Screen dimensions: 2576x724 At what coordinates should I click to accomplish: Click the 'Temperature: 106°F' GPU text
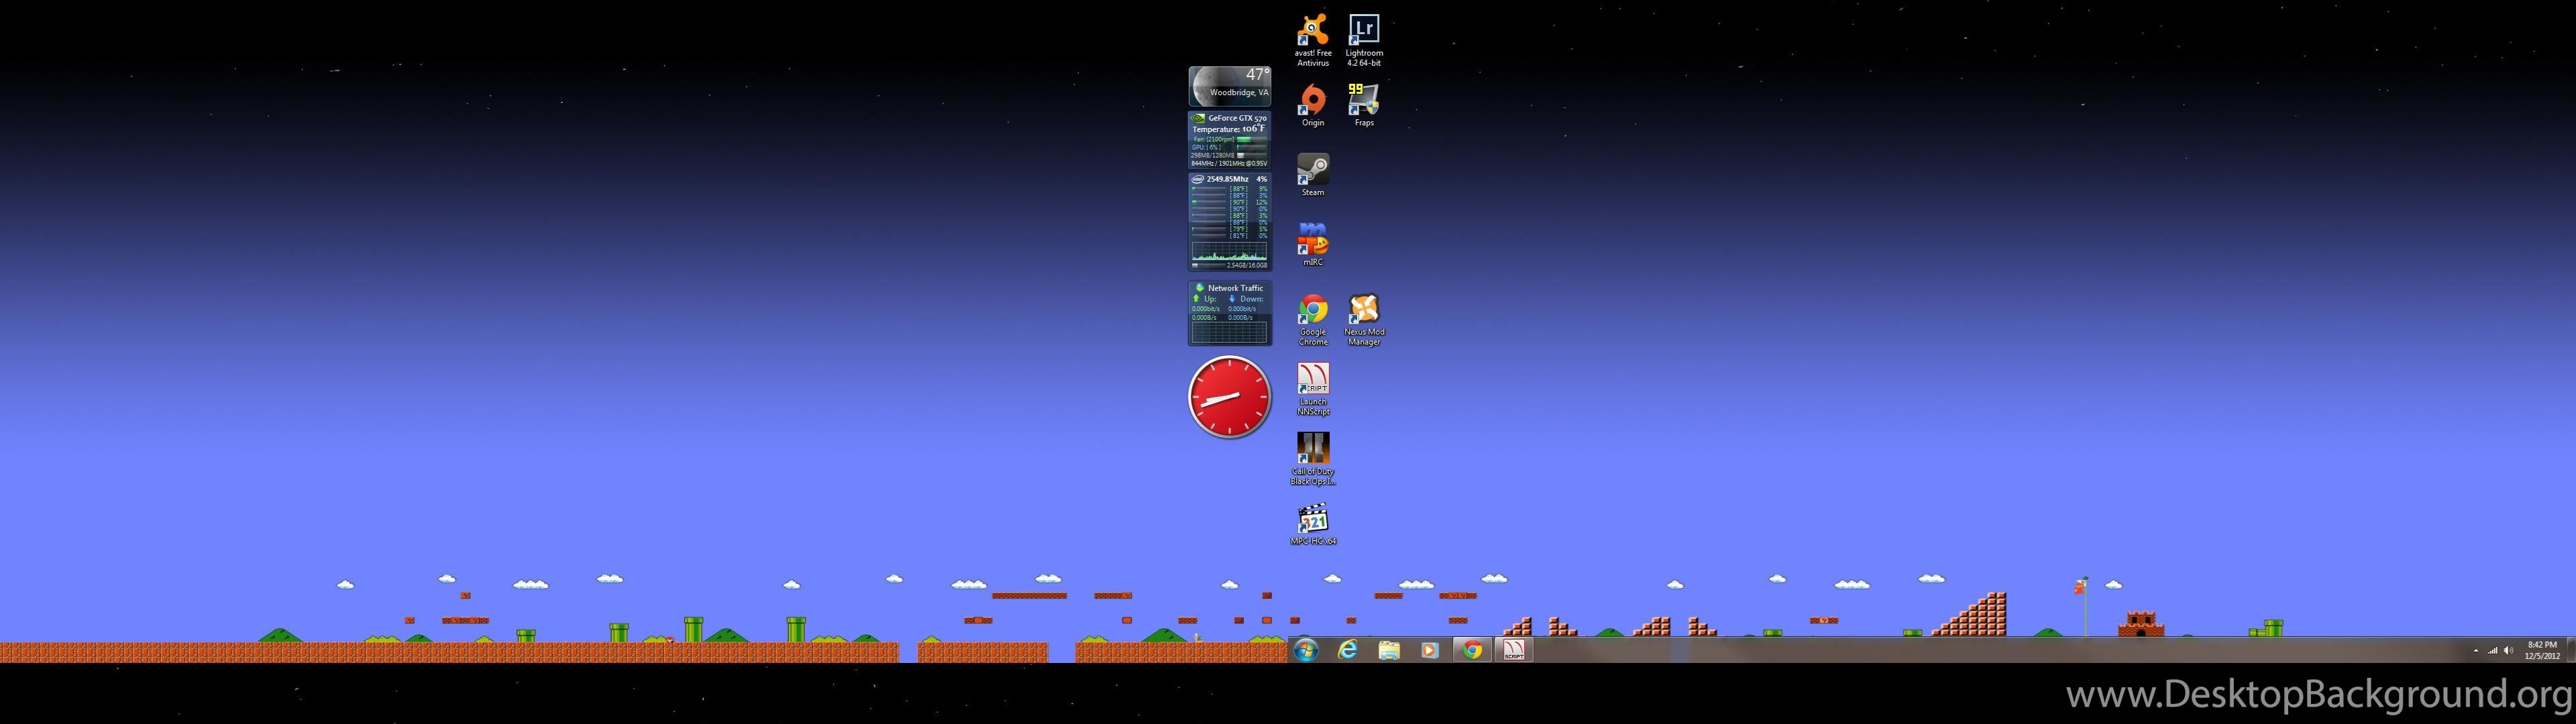click(1229, 129)
